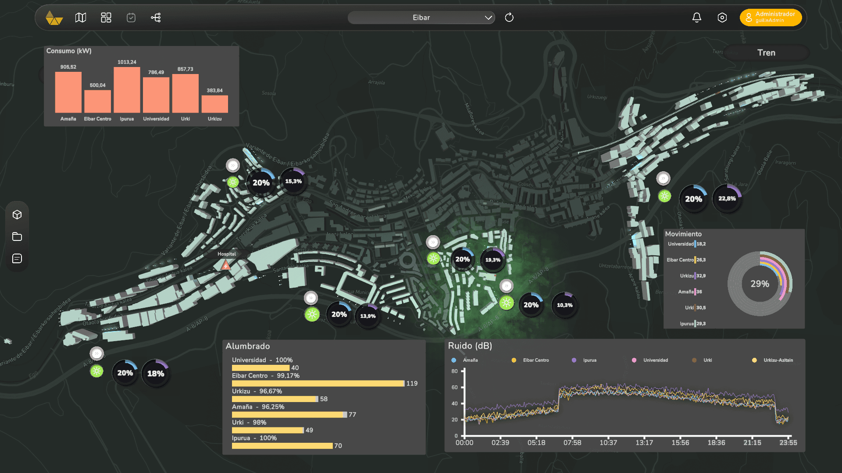
Task: Expand the arrow marker above 22,8% cluster
Action: pyautogui.click(x=663, y=178)
